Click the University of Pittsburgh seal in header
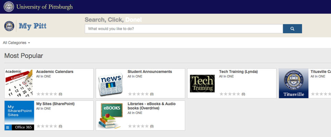Viewport: 331px width, 137px height. (9, 7)
